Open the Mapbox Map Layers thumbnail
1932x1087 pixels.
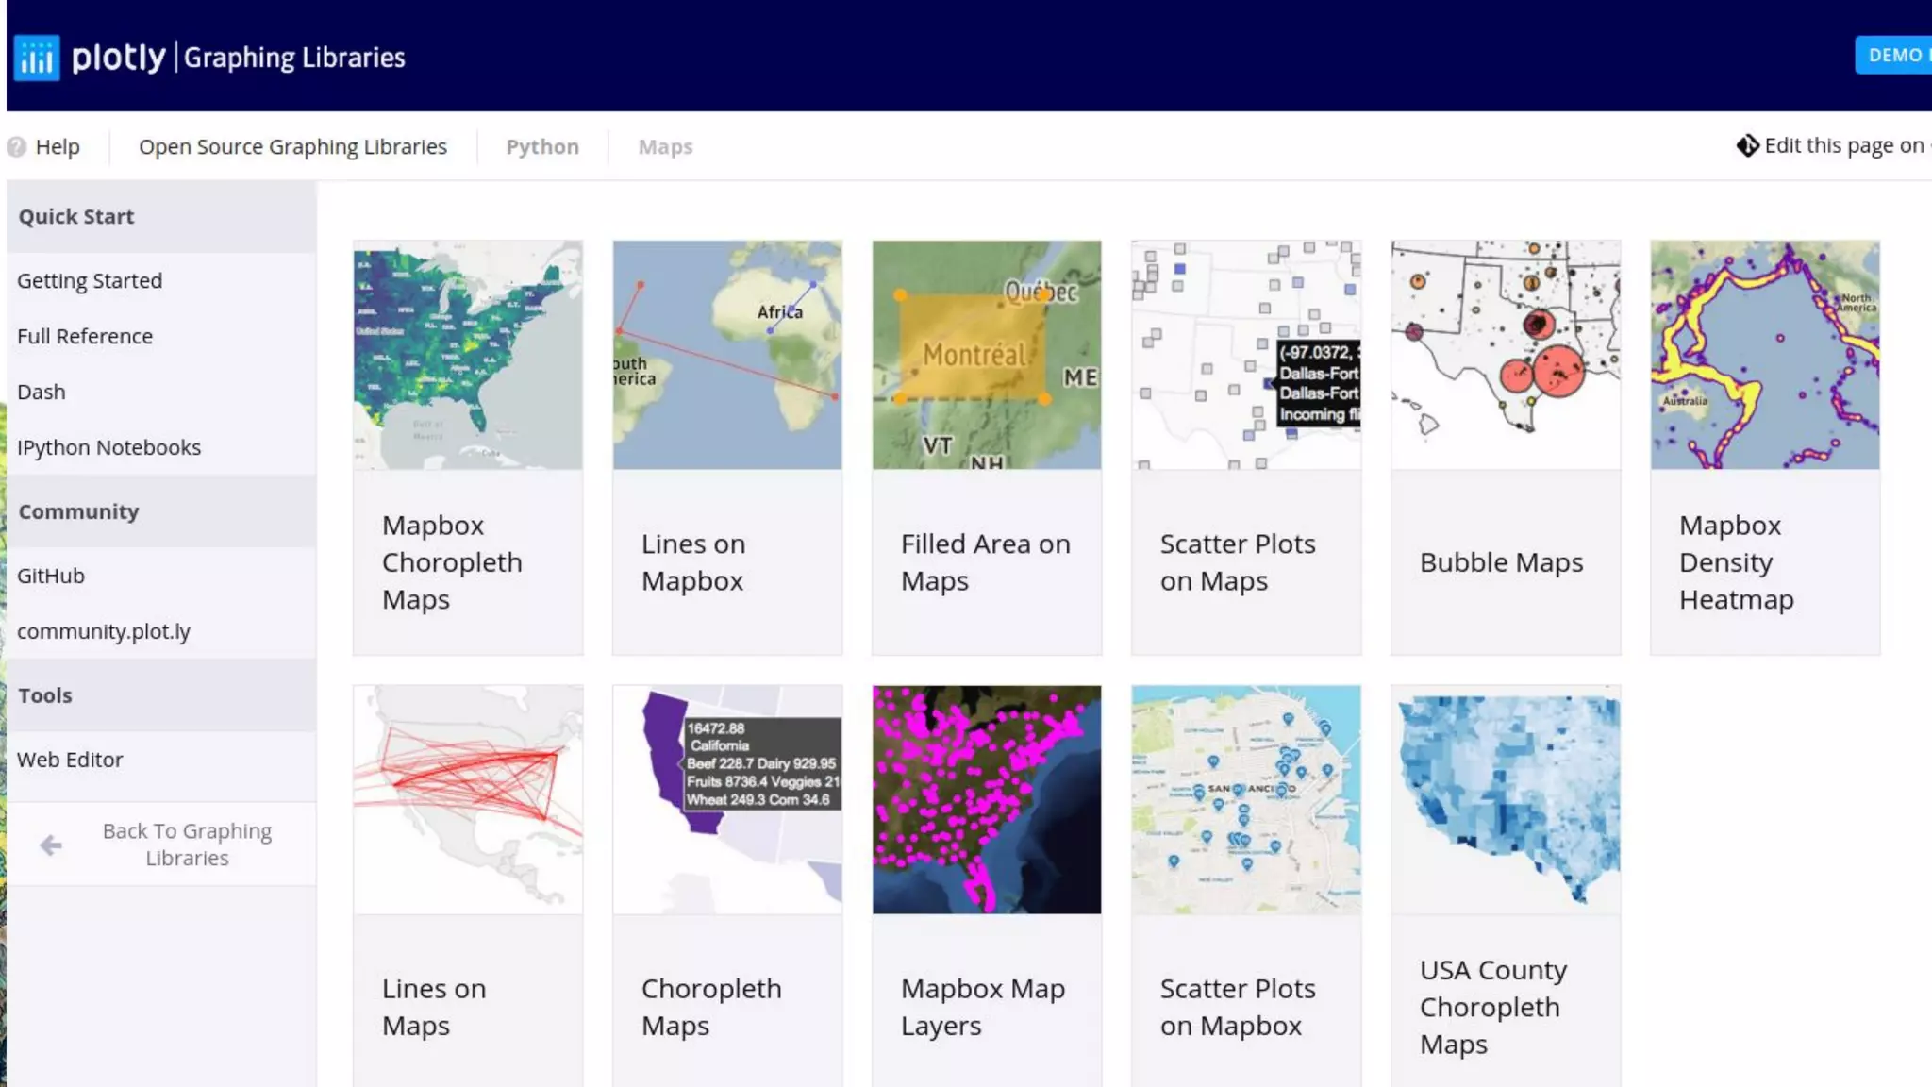click(986, 799)
